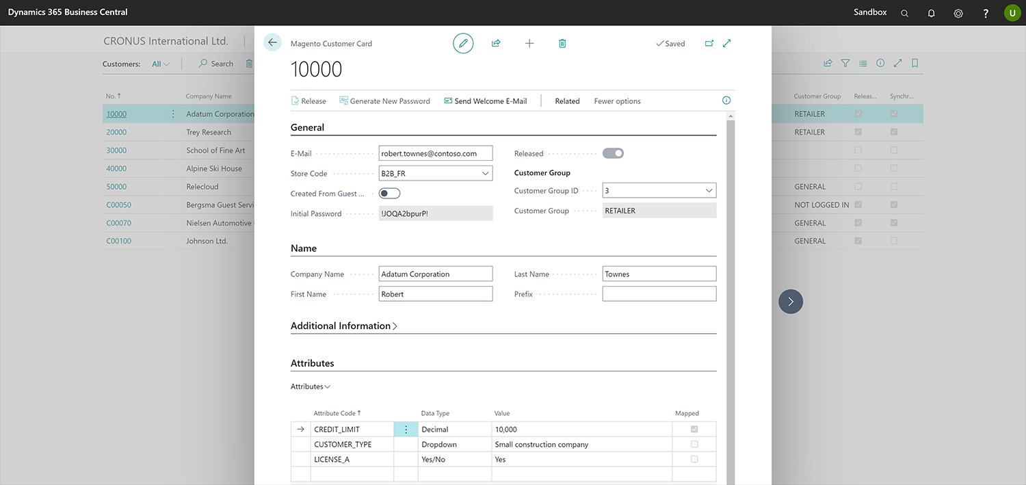Viewport: 1026px width, 485px height.
Task: Click the info icon in the customer list toolbar
Action: (x=880, y=63)
